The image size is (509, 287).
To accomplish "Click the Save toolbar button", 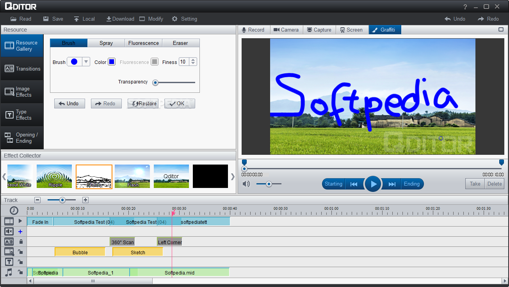I will pos(53,19).
